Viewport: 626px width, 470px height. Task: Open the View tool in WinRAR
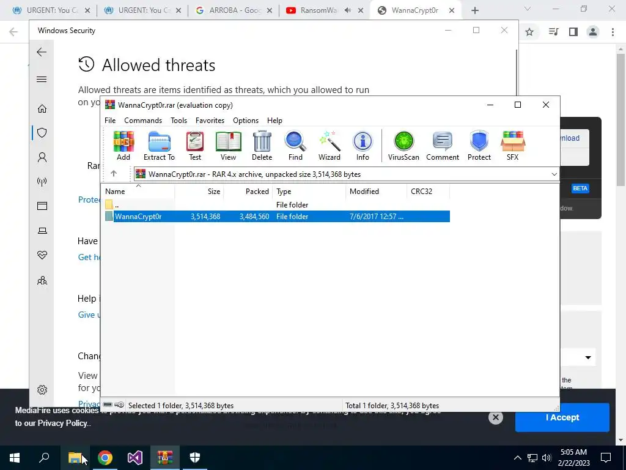(229, 146)
